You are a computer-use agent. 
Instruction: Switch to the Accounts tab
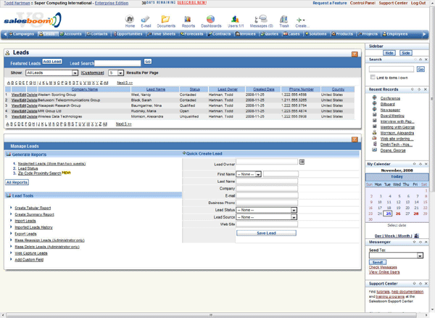(x=71, y=34)
